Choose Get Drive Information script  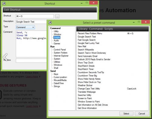[x=87, y=108]
